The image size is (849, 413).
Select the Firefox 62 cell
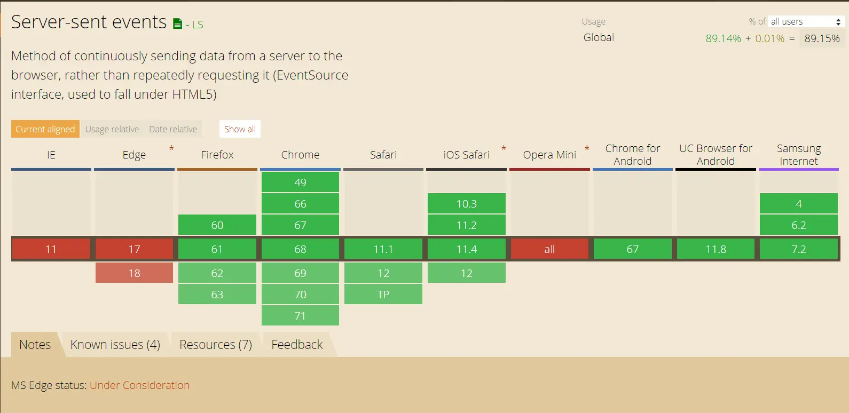click(x=217, y=273)
